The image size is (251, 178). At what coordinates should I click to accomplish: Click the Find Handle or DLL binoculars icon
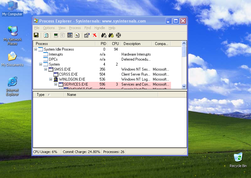coord(111,35)
